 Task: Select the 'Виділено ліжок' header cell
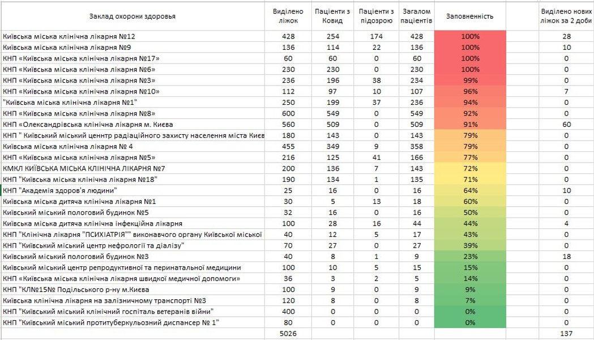(288, 16)
